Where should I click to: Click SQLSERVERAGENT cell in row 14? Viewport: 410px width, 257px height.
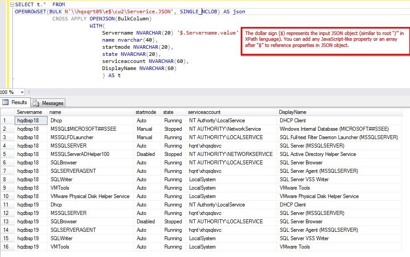[x=90, y=230]
